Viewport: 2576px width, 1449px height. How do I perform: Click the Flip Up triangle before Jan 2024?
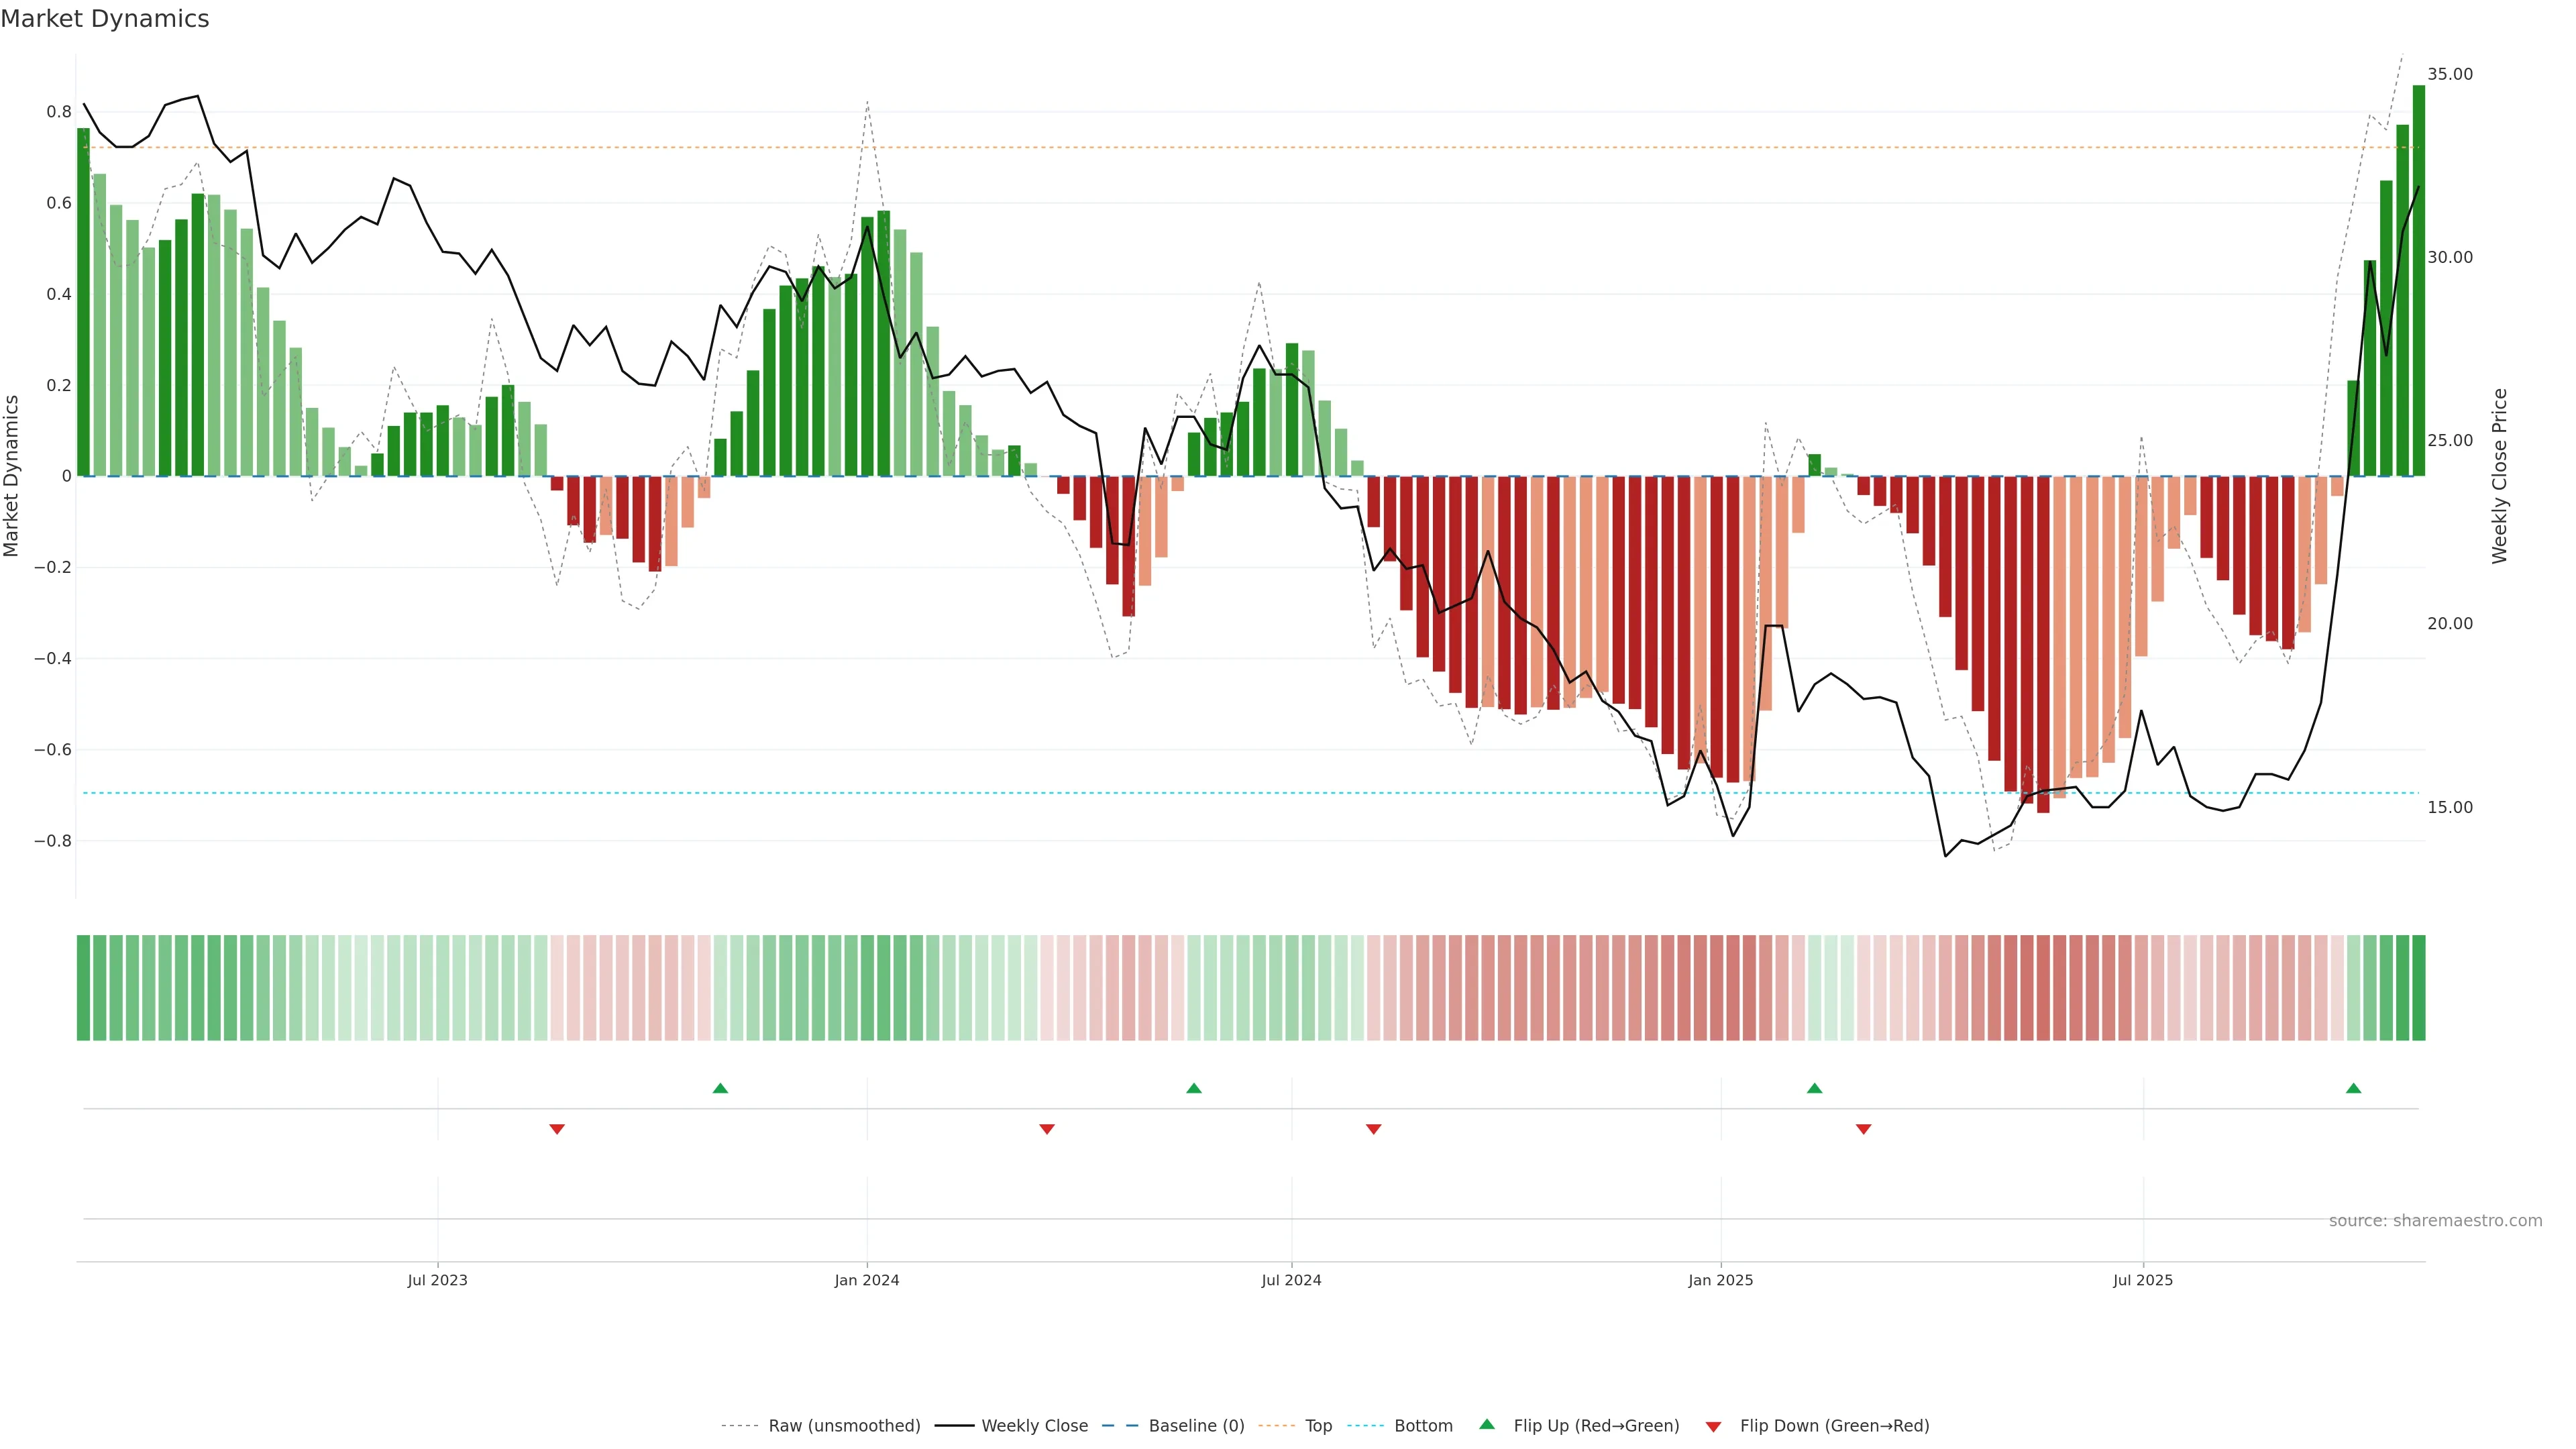pyautogui.click(x=720, y=1088)
